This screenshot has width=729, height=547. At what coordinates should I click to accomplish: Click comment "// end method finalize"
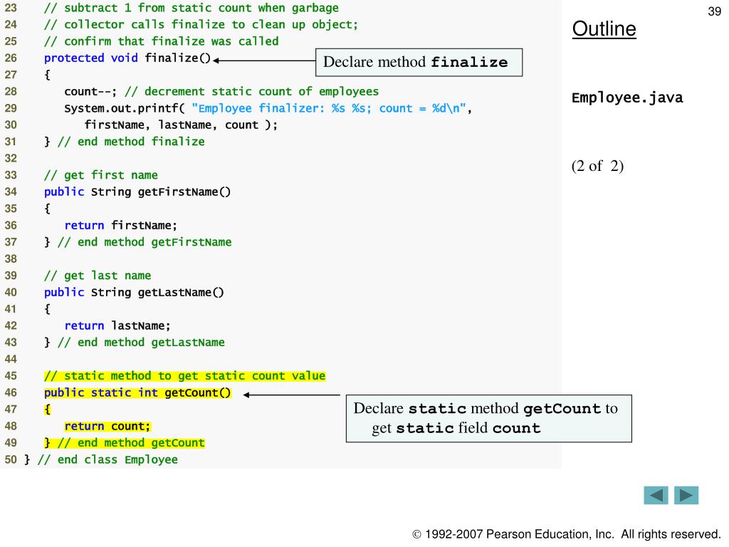(131, 142)
